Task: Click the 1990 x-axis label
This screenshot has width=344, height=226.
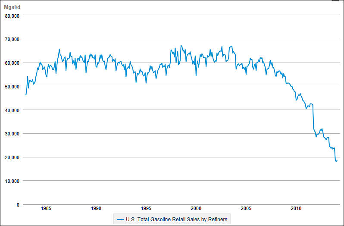Action: (x=96, y=208)
